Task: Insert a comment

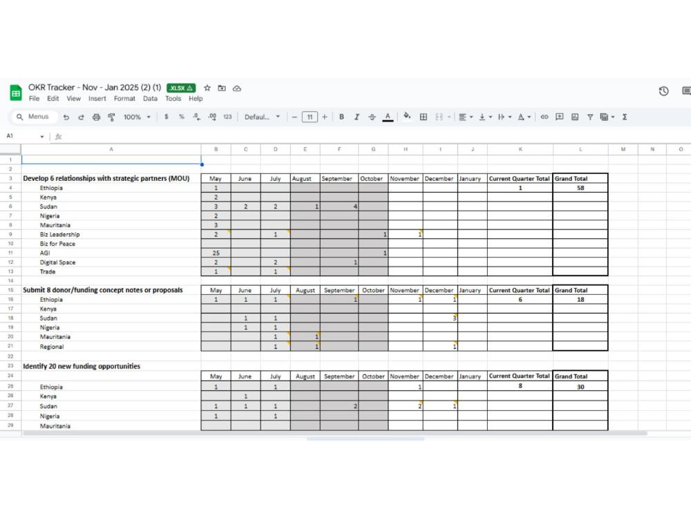Action: pyautogui.click(x=559, y=117)
